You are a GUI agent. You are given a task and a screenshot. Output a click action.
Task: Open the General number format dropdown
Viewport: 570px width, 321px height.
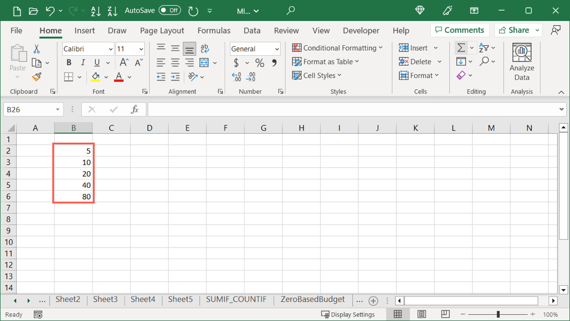277,49
